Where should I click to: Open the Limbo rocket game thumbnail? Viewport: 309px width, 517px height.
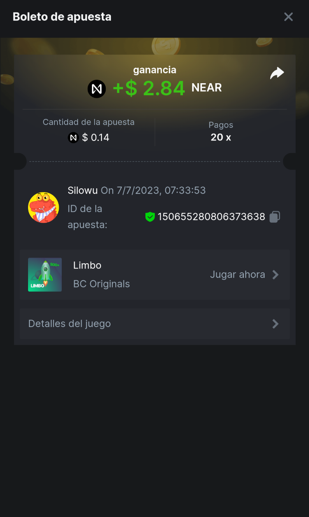click(x=45, y=274)
